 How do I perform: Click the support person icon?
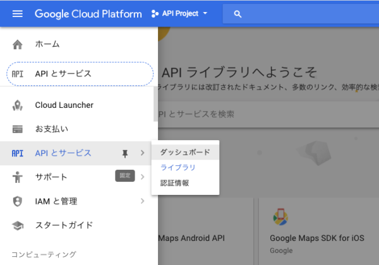point(18,177)
